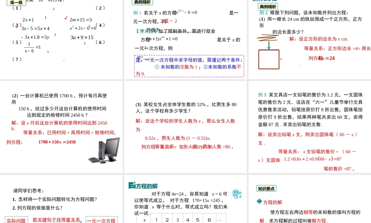Select the equation 1.2×0.8x+2×0.9(60-x)=87
This screenshot has height=223, width=371.
pyautogui.click(x=313, y=159)
